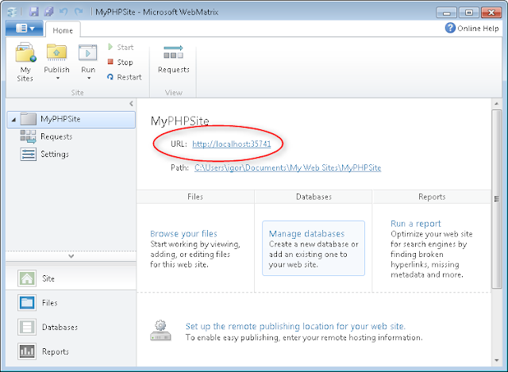Click Set up the remote publishing location link

pos(295,326)
